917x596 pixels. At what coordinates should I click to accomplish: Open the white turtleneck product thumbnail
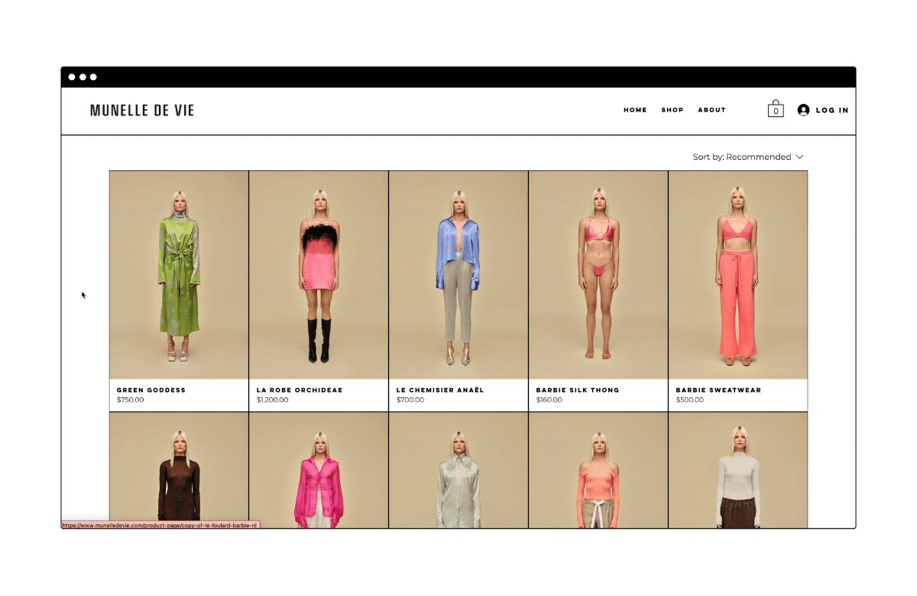(738, 470)
